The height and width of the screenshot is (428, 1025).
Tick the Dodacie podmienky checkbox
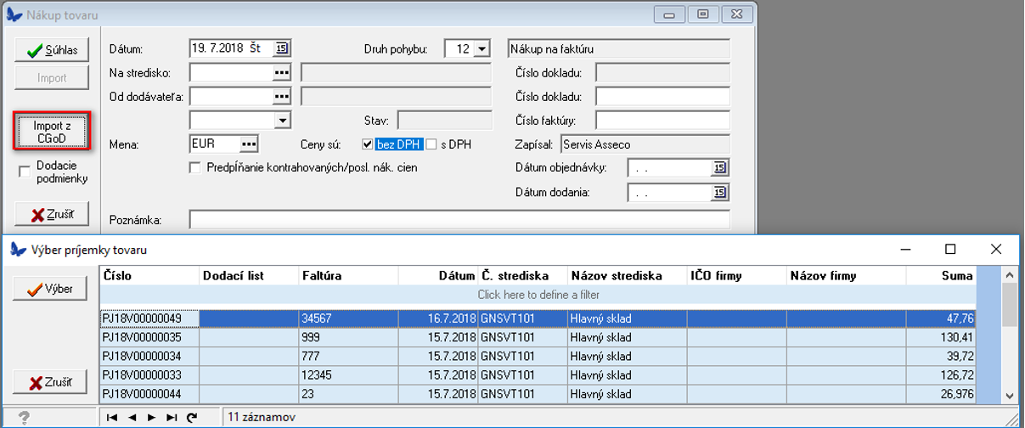[x=25, y=172]
